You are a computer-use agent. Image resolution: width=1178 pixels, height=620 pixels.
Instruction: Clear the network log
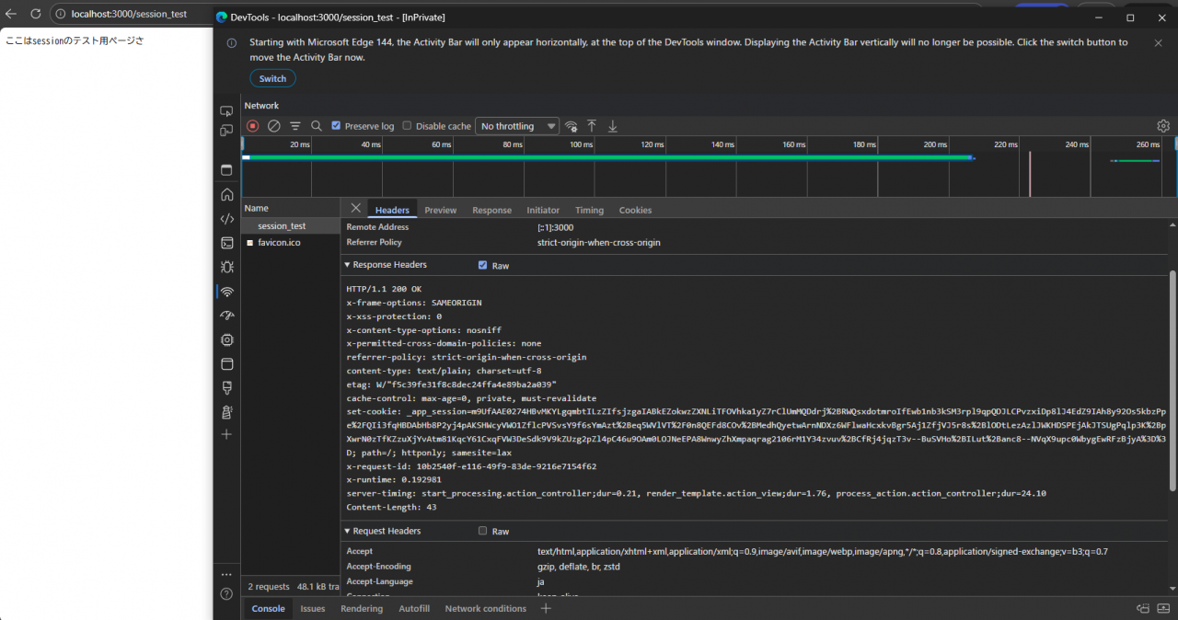[273, 126]
